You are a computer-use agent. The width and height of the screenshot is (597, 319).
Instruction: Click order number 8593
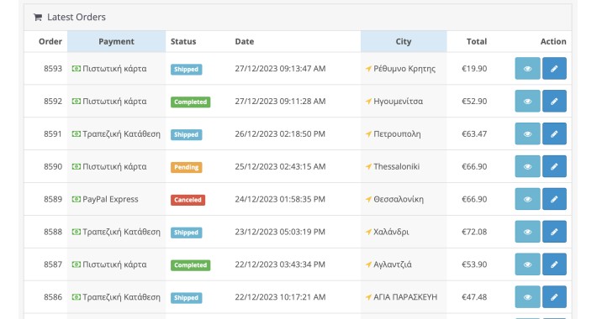click(53, 69)
